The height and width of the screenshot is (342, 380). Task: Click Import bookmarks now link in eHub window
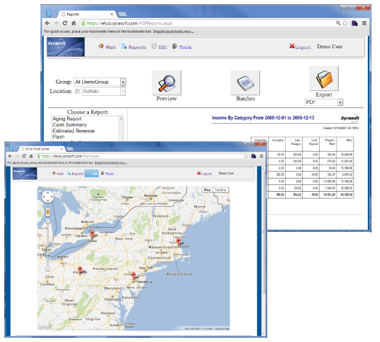click(111, 163)
